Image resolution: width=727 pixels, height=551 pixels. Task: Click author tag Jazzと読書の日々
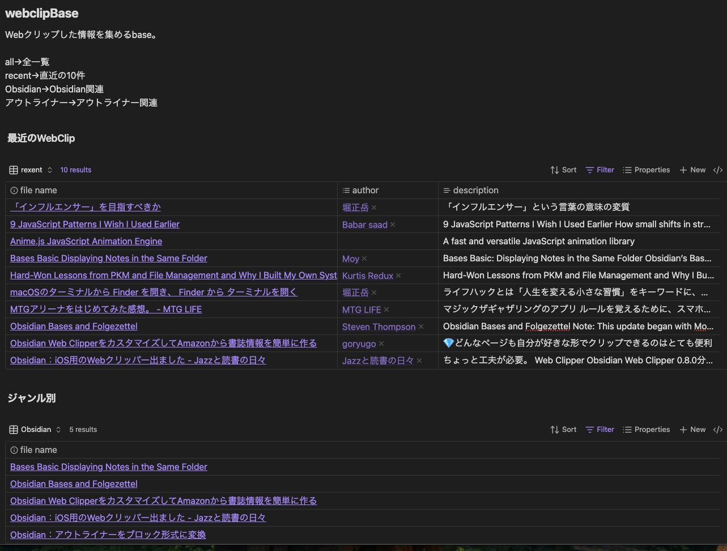tap(378, 361)
